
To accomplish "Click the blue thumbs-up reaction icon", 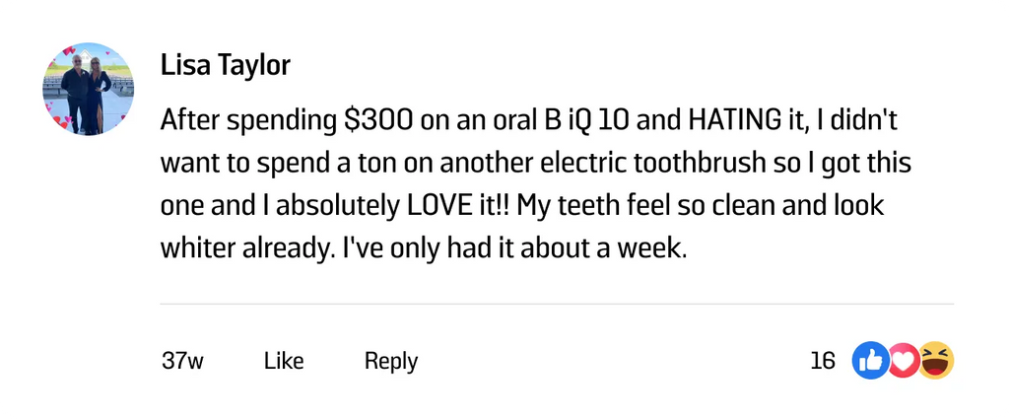I will tap(870, 361).
